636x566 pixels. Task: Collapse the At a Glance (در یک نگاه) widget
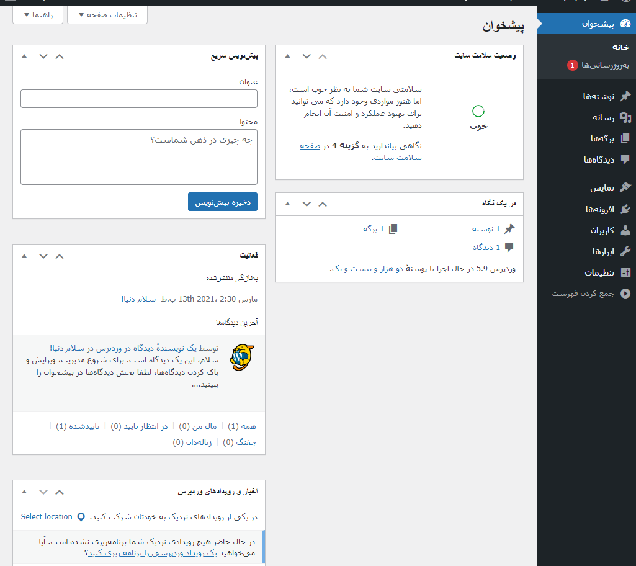click(x=287, y=204)
